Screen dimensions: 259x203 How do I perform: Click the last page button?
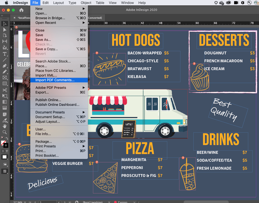coord(70,202)
